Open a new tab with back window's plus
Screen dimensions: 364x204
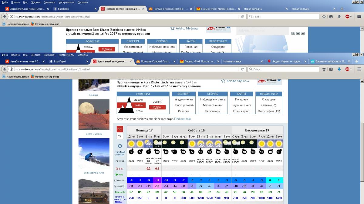click(x=342, y=9)
